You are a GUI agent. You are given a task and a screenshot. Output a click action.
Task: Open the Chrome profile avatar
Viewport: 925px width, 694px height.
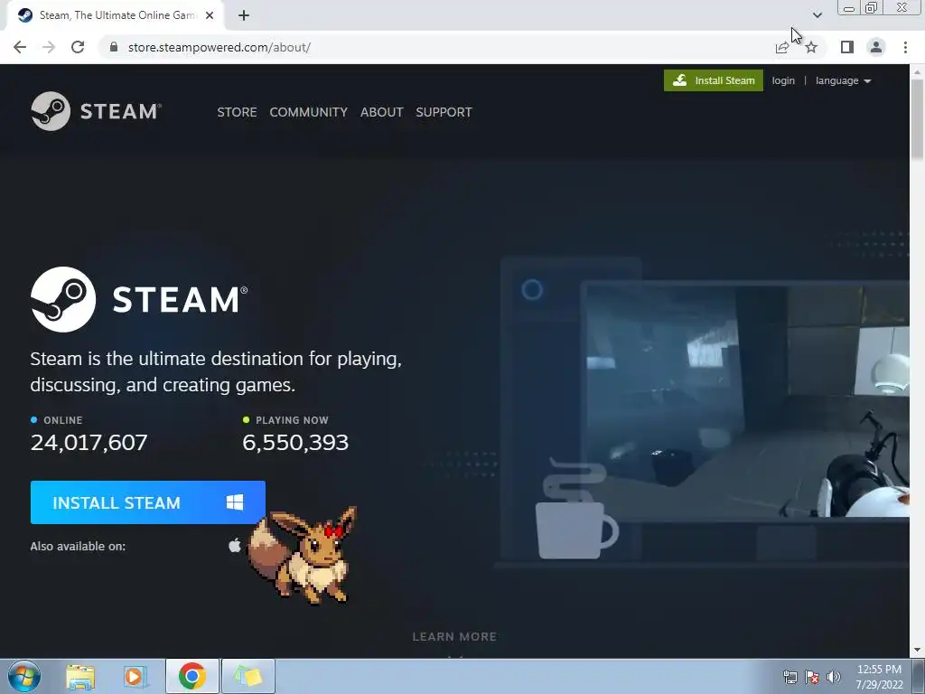[x=876, y=47]
